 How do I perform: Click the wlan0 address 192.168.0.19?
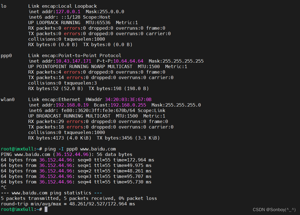pyautogui.click(x=72, y=105)
